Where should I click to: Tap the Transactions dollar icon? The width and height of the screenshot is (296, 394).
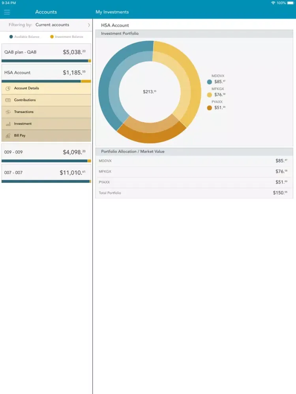tap(8, 112)
